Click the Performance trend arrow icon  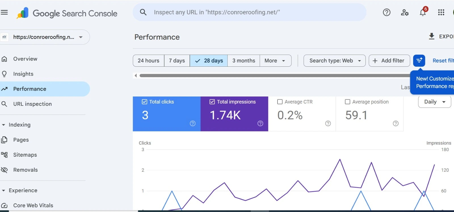tap(4, 89)
